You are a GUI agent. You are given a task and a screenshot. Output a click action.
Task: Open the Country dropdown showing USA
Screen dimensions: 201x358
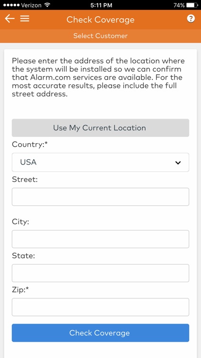click(100, 162)
